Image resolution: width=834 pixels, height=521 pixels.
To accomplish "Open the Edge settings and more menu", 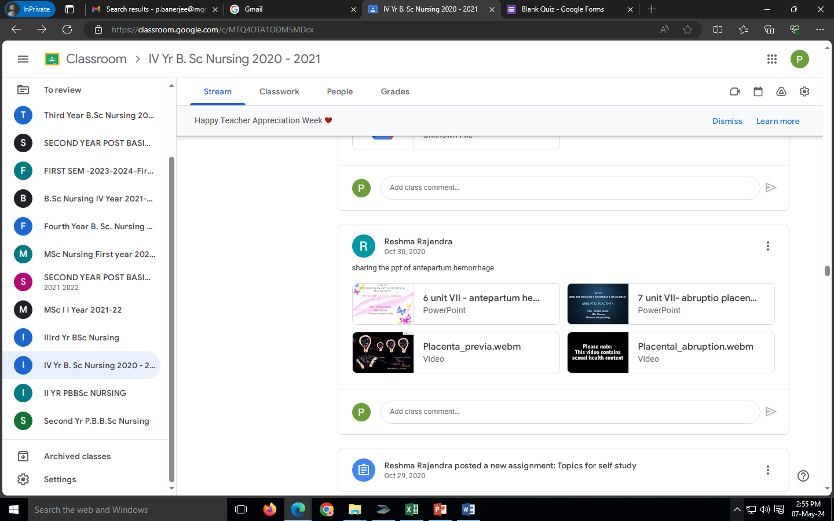I will (820, 30).
